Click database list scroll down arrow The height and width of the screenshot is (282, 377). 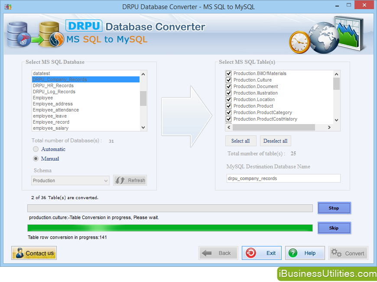pos(143,128)
